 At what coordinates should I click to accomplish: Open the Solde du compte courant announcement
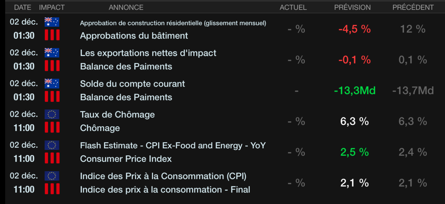(132, 84)
